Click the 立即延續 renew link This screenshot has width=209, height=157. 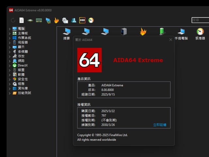160,125
